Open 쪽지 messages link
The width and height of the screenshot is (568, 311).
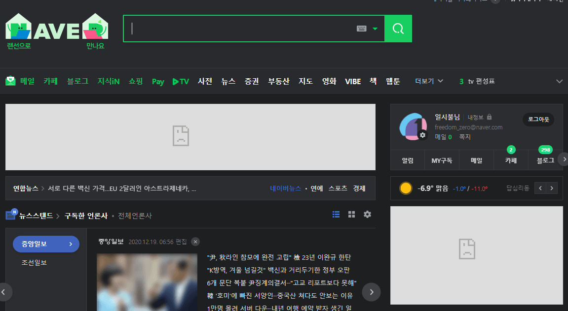[465, 137]
